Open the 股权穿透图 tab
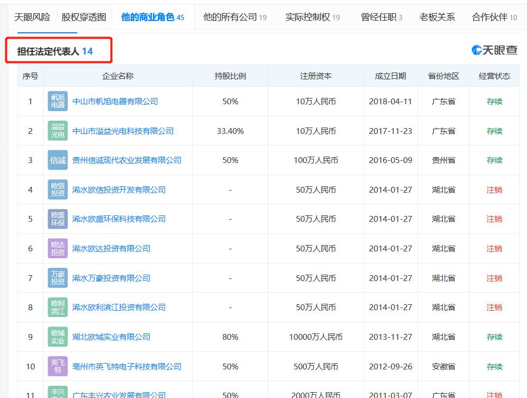Image resolution: width=527 pixels, height=398 pixels. pos(83,17)
